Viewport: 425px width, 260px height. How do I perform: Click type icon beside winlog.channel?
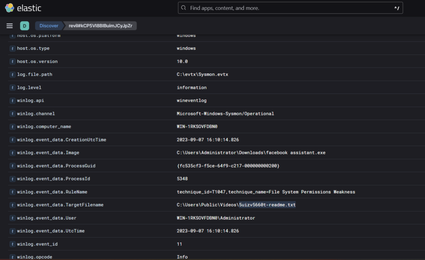point(12,114)
